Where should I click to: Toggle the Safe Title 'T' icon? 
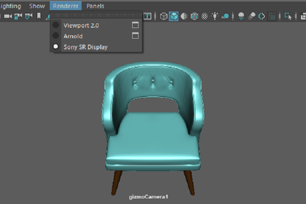coord(147,16)
